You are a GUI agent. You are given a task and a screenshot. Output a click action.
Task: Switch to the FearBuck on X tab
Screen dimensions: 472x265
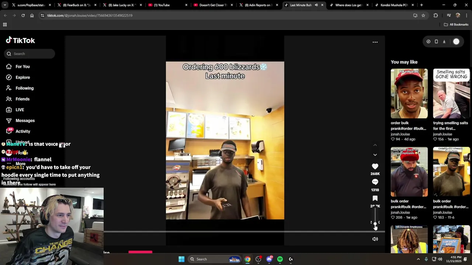tap(77, 5)
